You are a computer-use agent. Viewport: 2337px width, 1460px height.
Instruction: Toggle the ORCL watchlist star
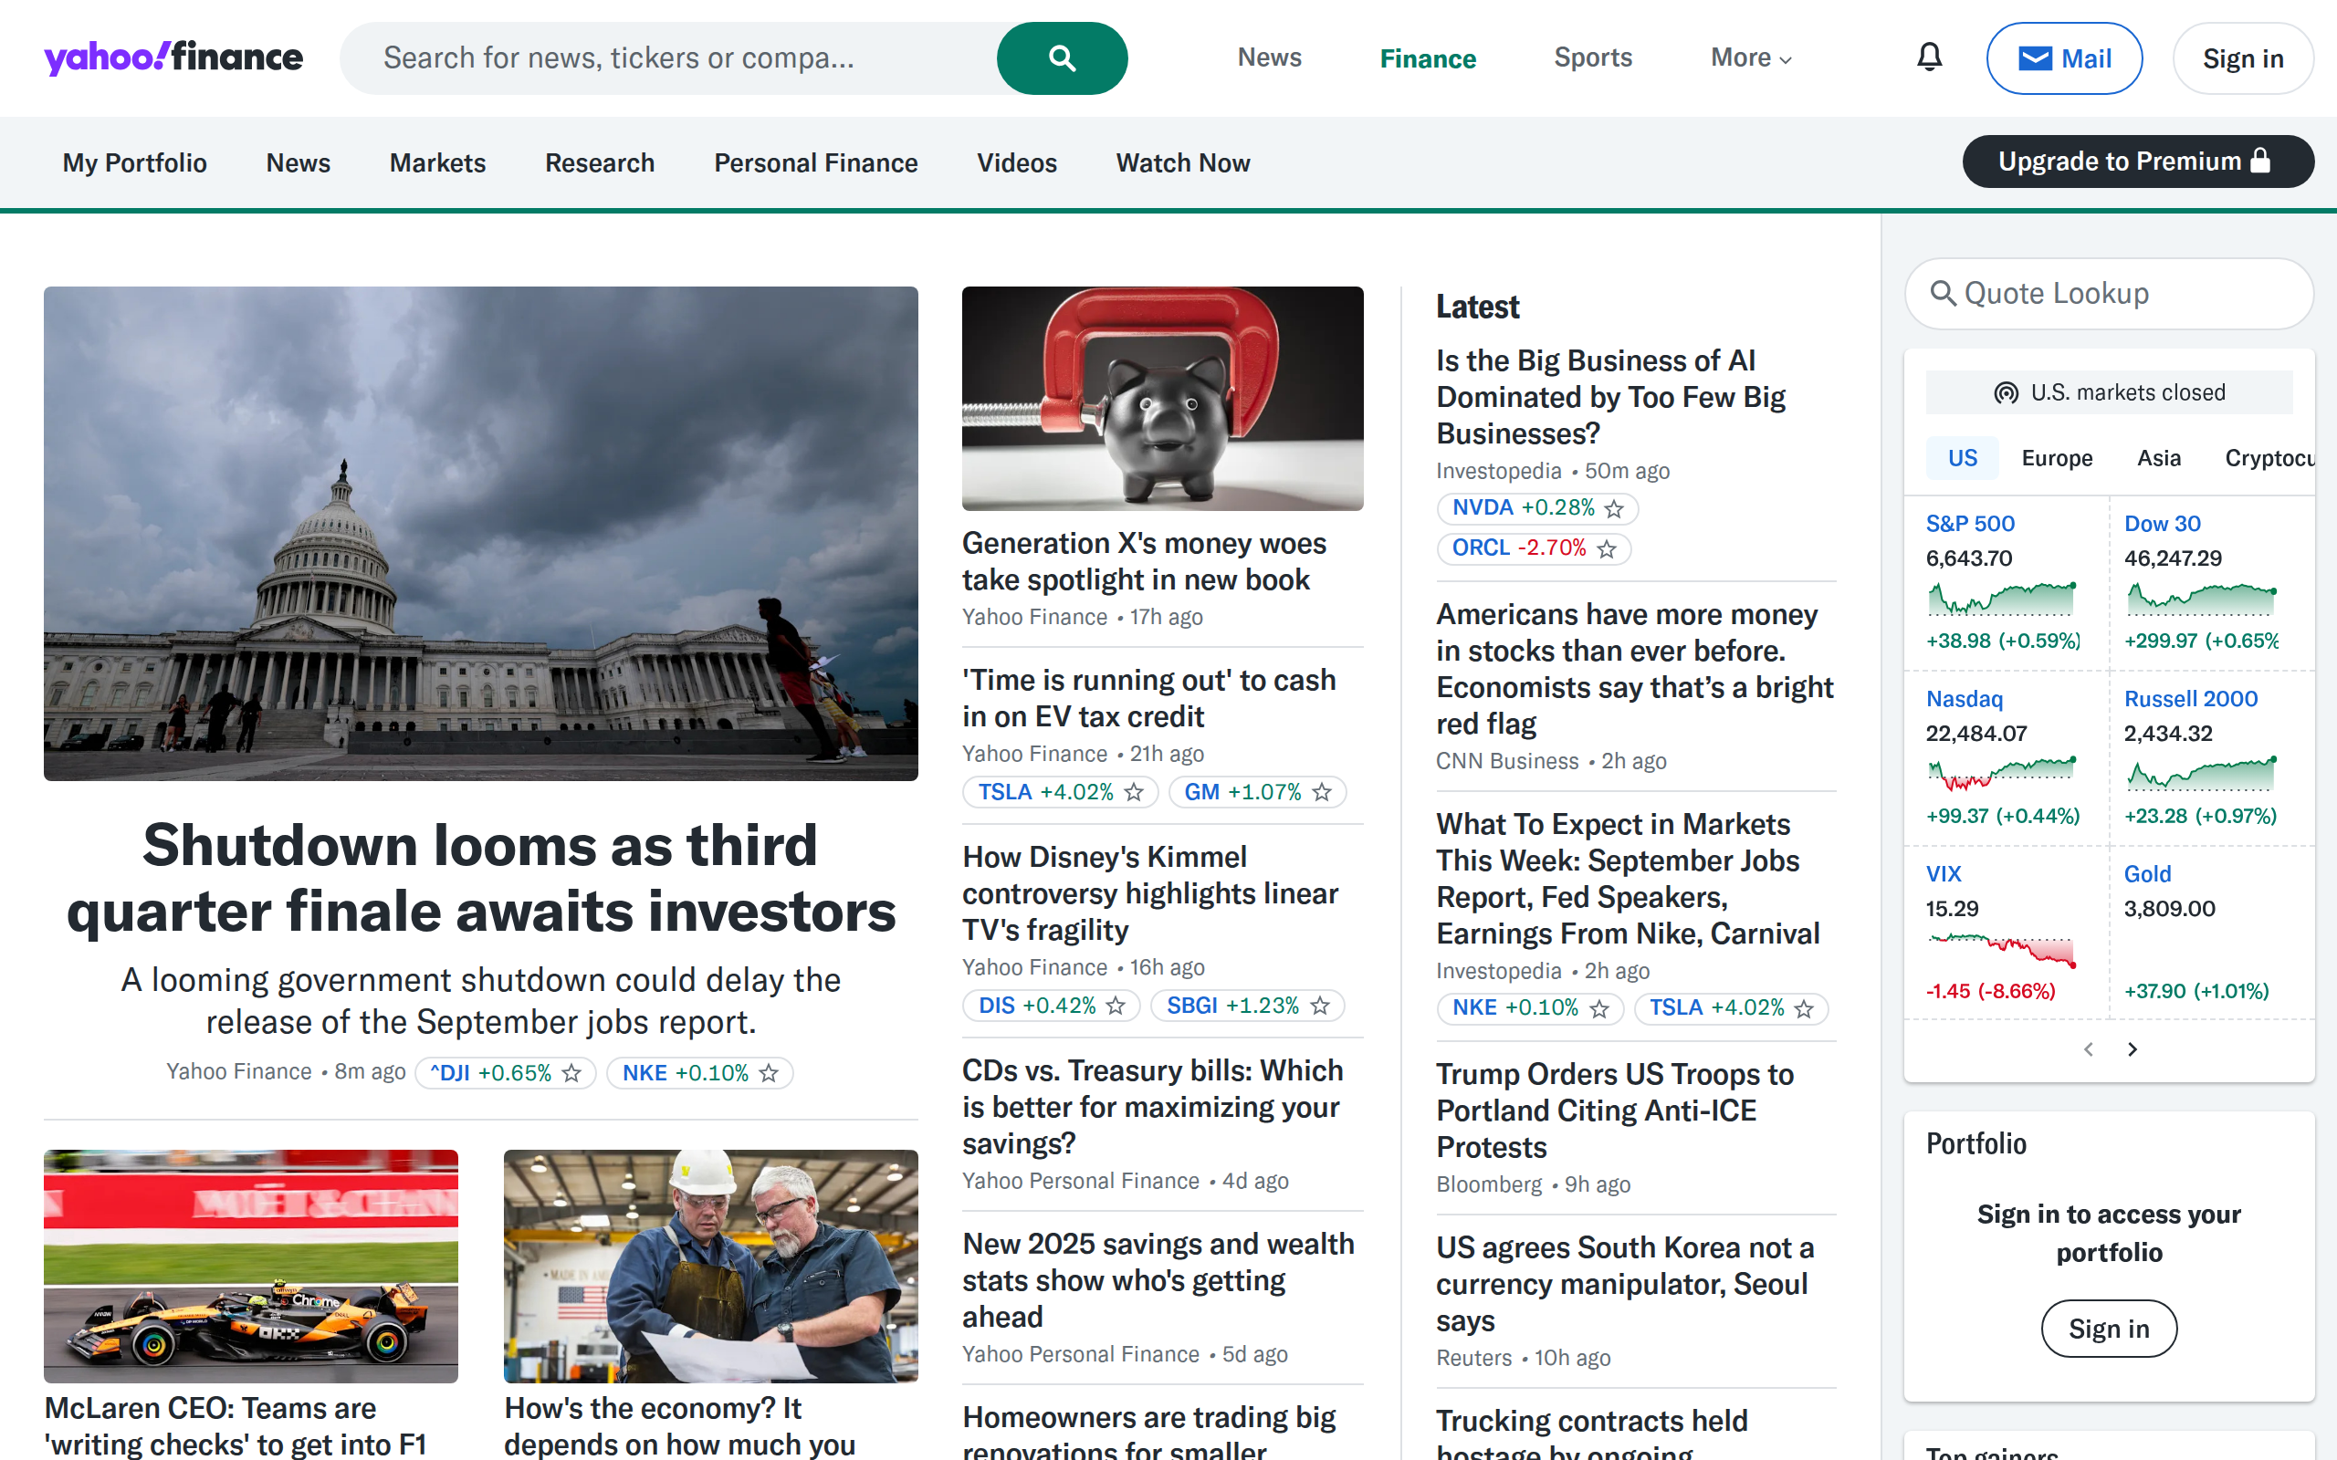[x=1606, y=549]
